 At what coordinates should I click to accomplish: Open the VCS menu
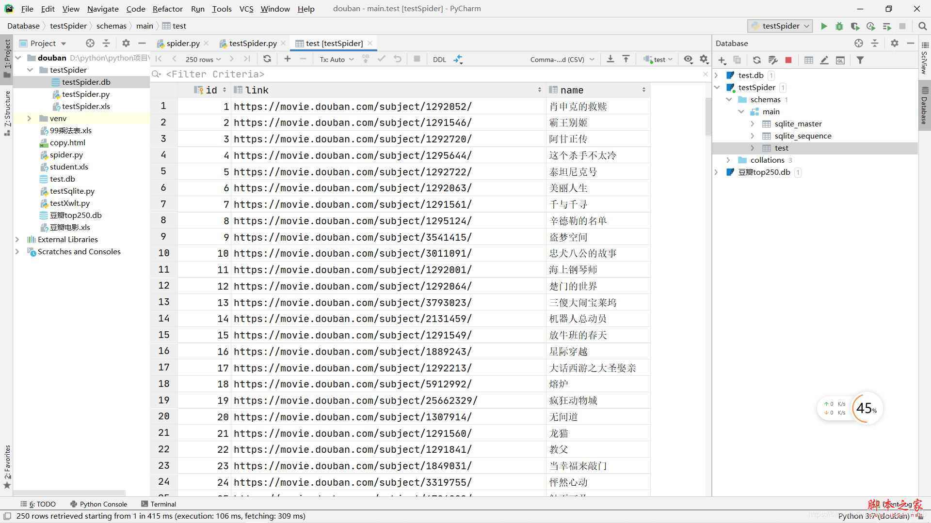tap(246, 8)
